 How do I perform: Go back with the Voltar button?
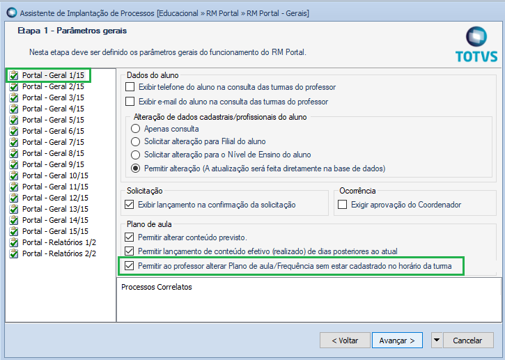pos(345,341)
